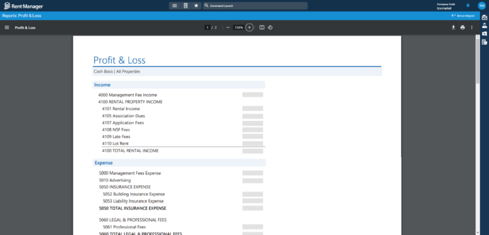The image size is (489, 235).
Task: Open the PDF viewer more actions menu
Action: (472, 27)
